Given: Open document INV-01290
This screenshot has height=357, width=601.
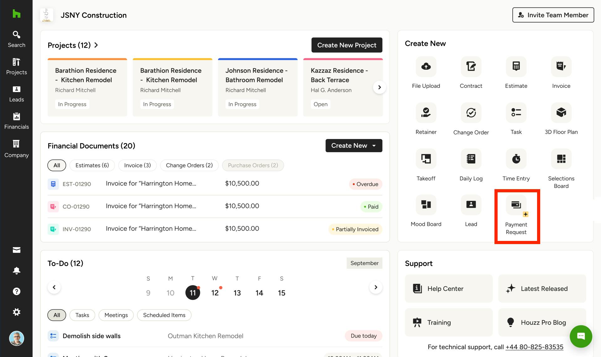Looking at the screenshot, I should [215, 229].
